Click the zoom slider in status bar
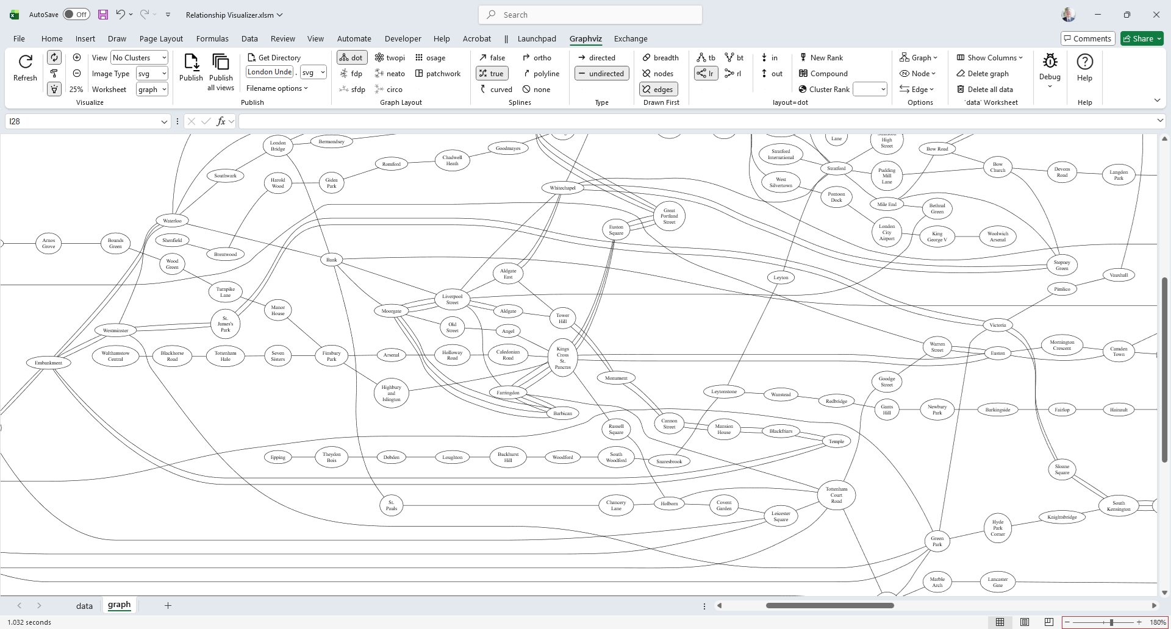Screen dimensions: 1171x629 tap(1111, 622)
